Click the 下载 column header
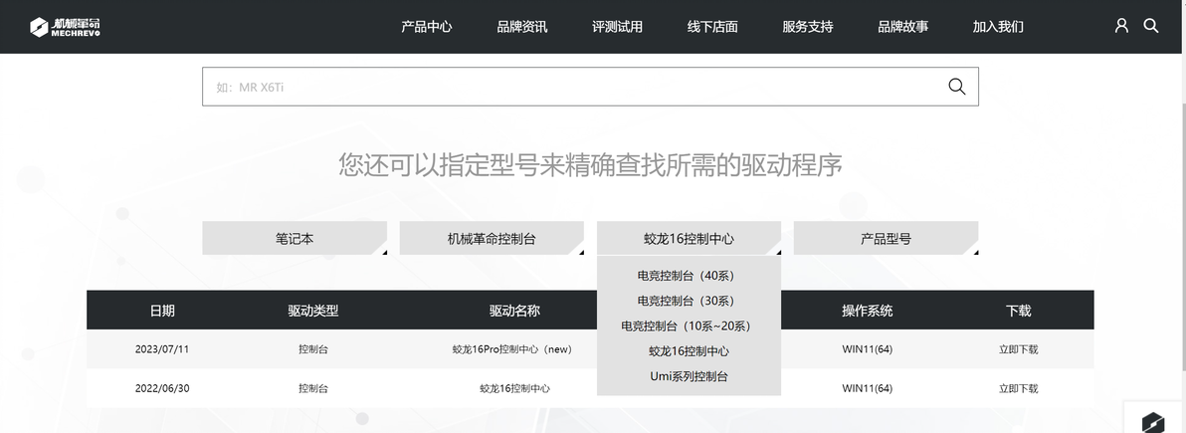 [1018, 311]
